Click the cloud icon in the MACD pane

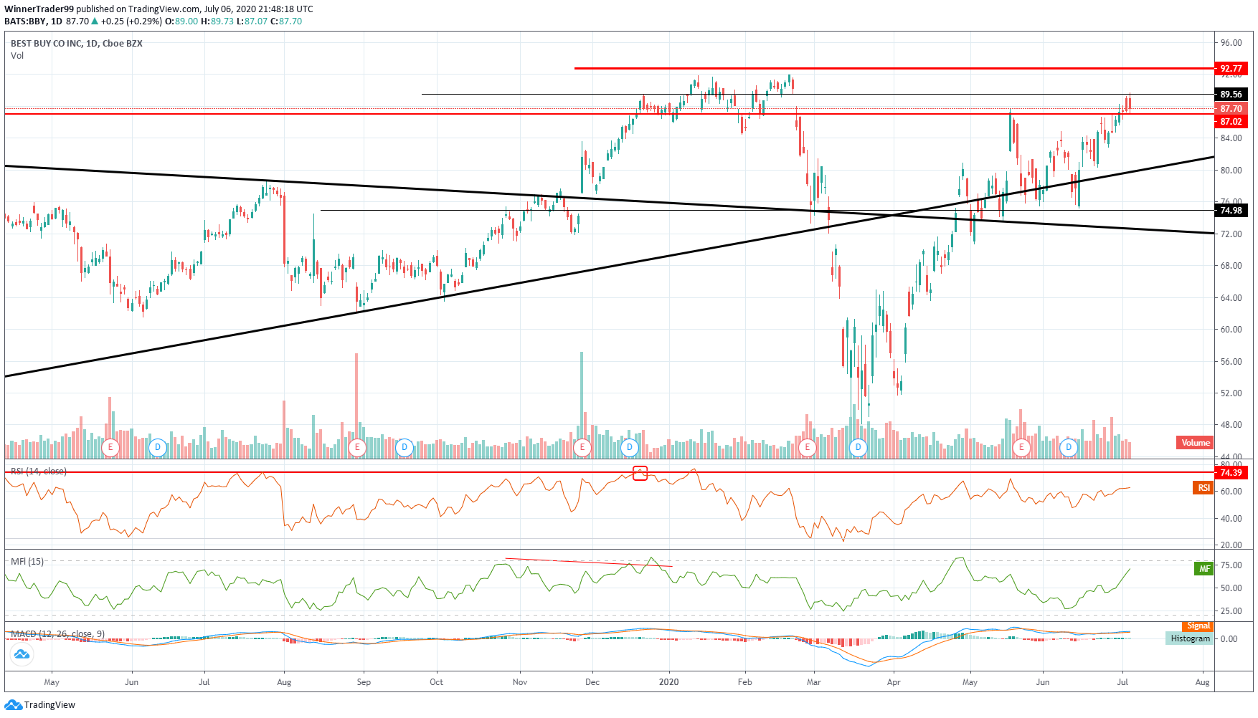[22, 654]
